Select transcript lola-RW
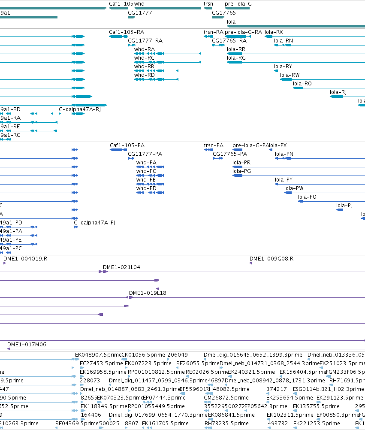This screenshot has width=365, height=430. (290, 75)
